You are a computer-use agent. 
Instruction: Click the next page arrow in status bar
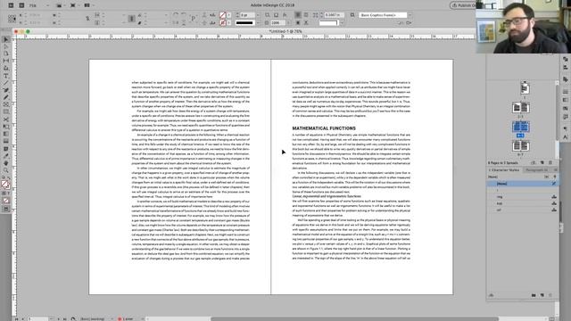58,319
